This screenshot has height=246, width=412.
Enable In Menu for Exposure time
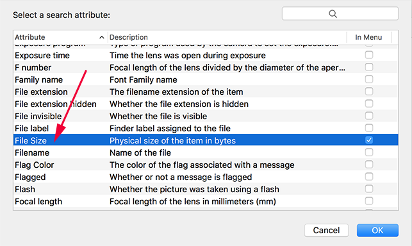369,55
